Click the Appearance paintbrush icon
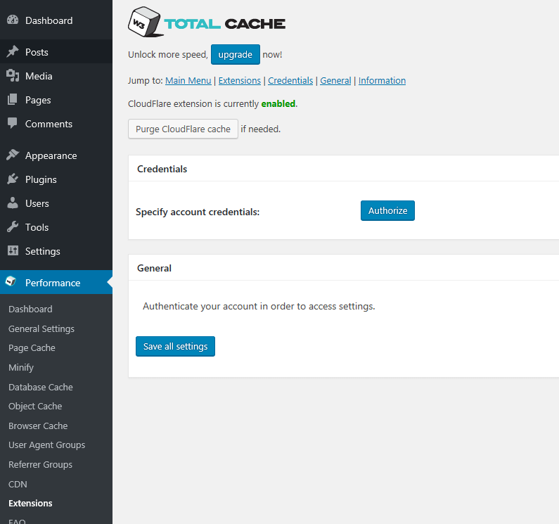The height and width of the screenshot is (524, 559). (13, 155)
